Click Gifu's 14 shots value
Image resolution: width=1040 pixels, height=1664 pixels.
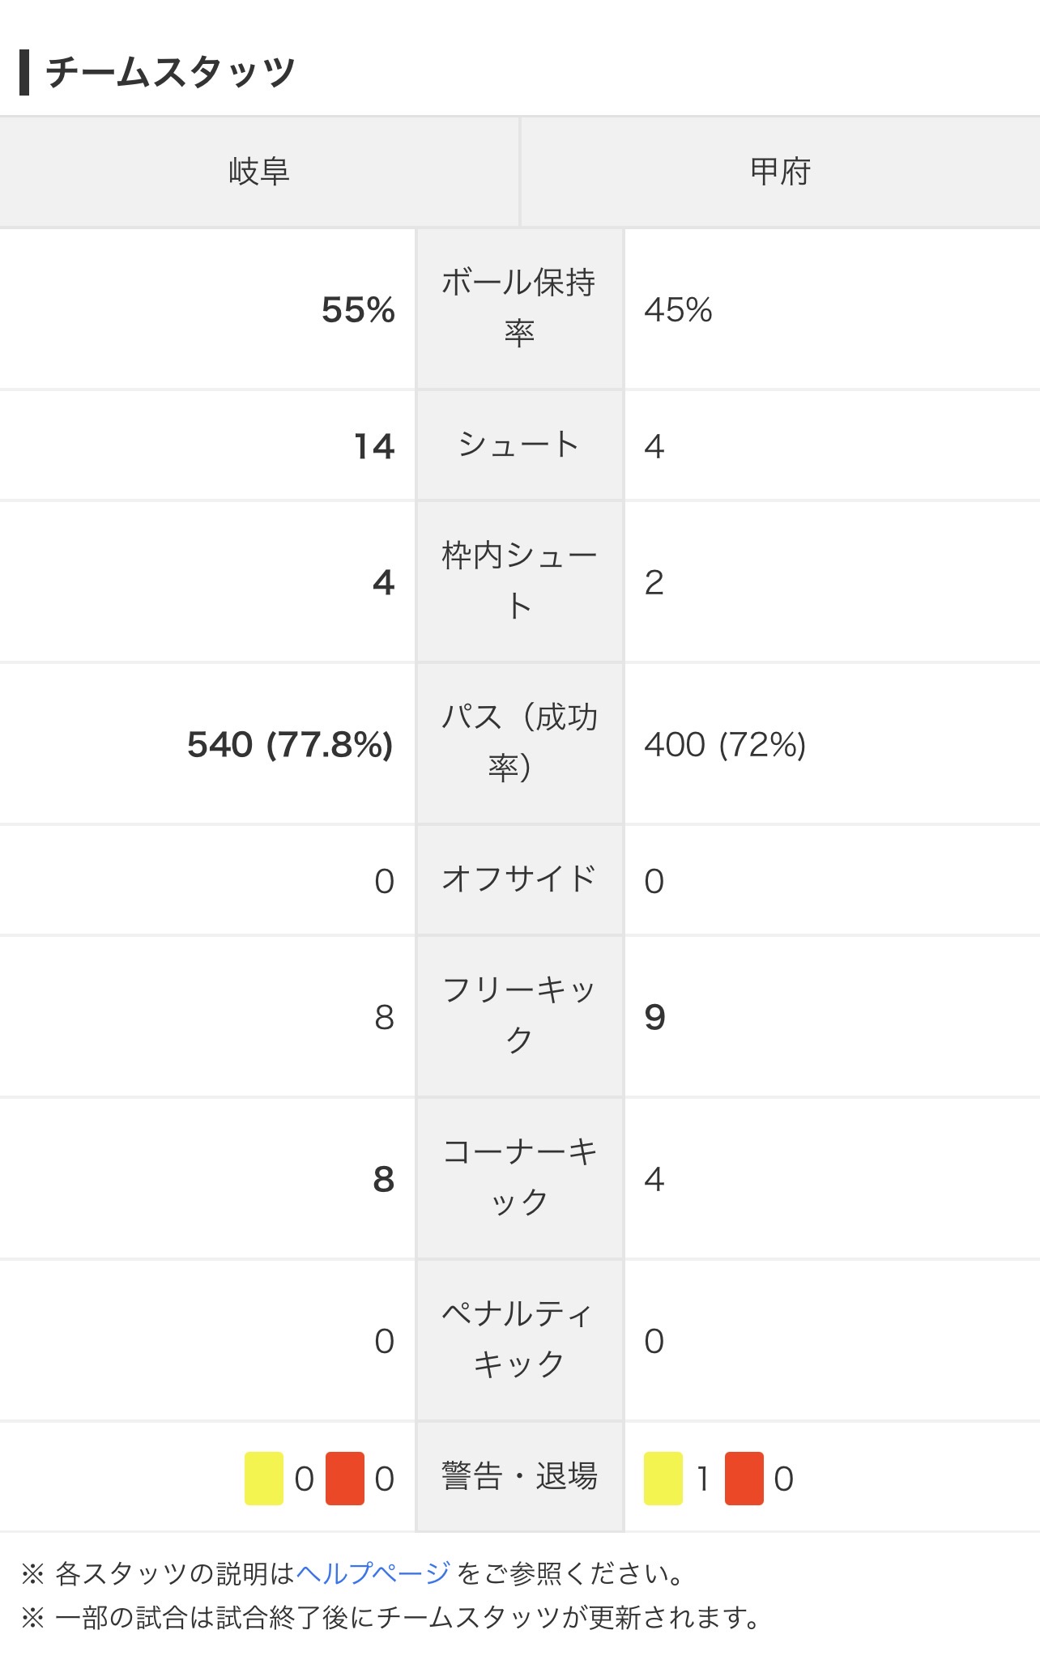(374, 447)
